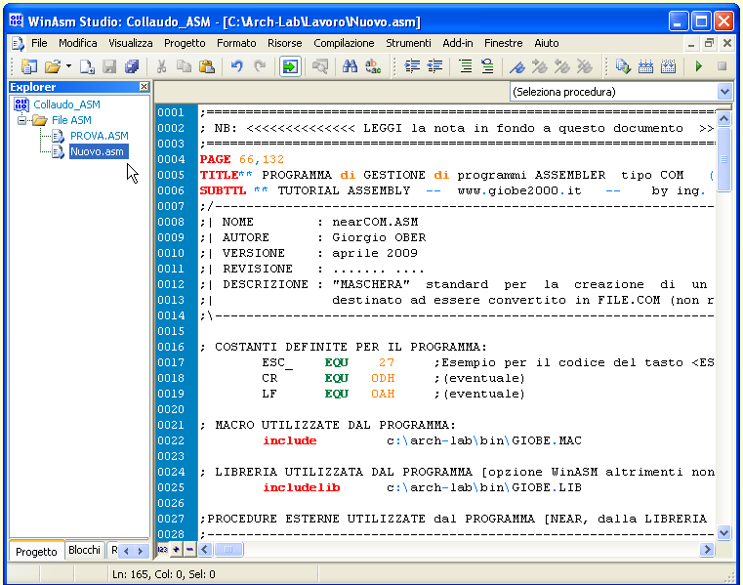The height and width of the screenshot is (585, 743).
Task: Open the Risorse menu
Action: 285,43
